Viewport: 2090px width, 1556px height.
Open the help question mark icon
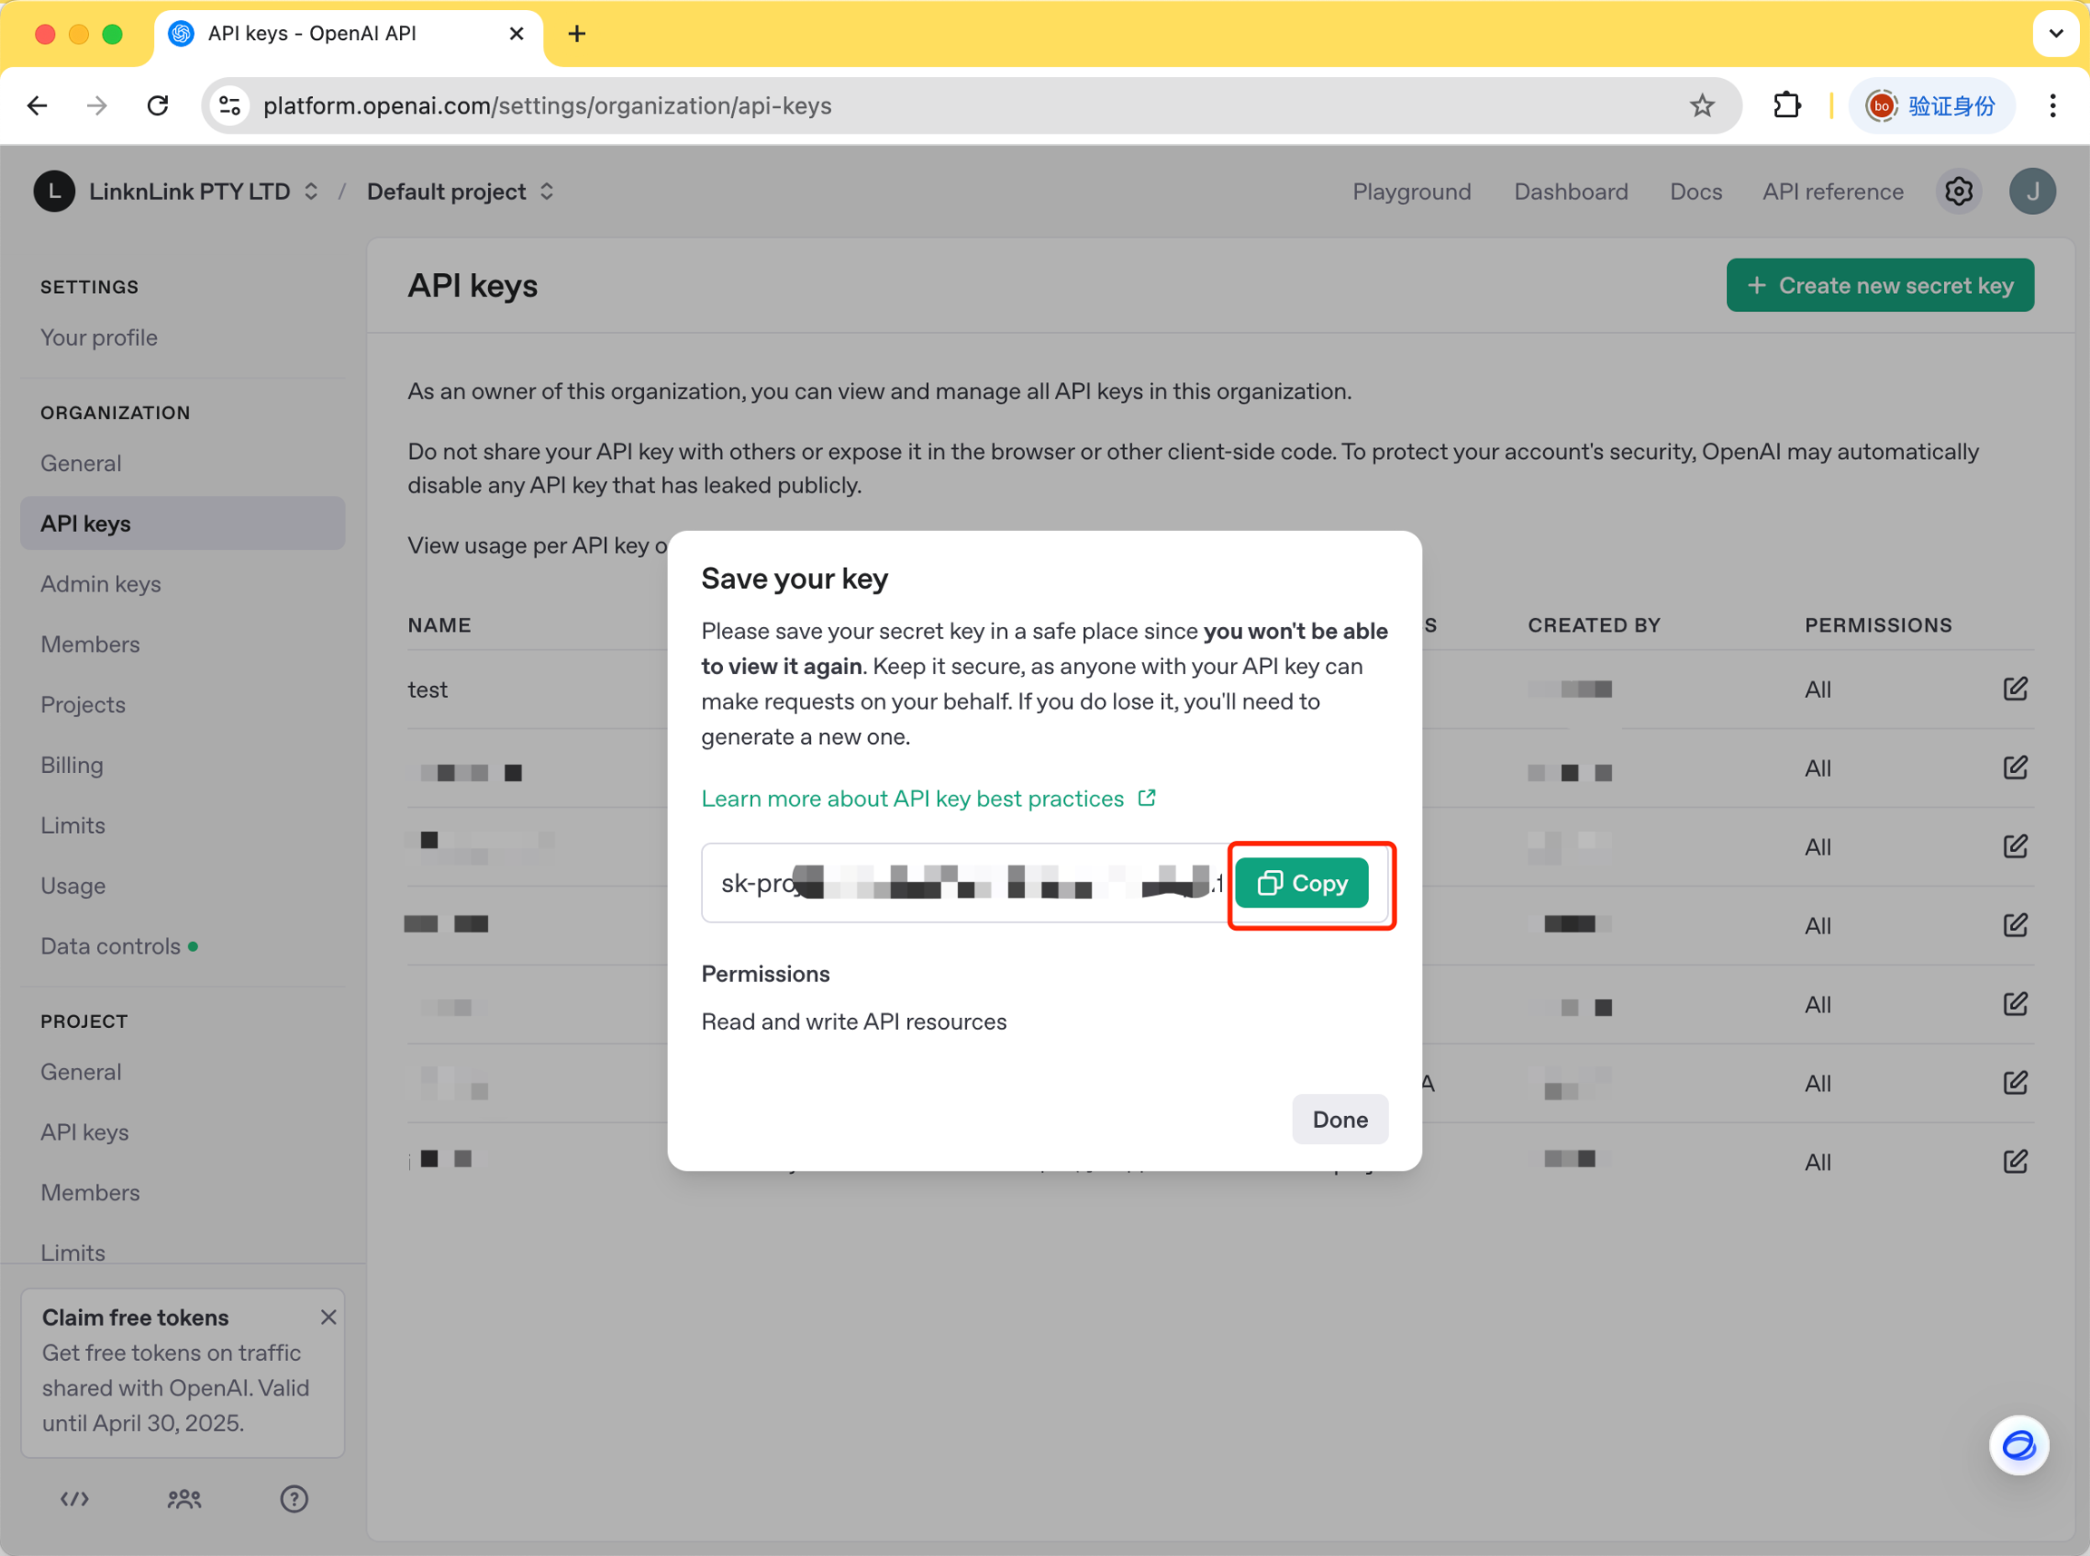294,1499
